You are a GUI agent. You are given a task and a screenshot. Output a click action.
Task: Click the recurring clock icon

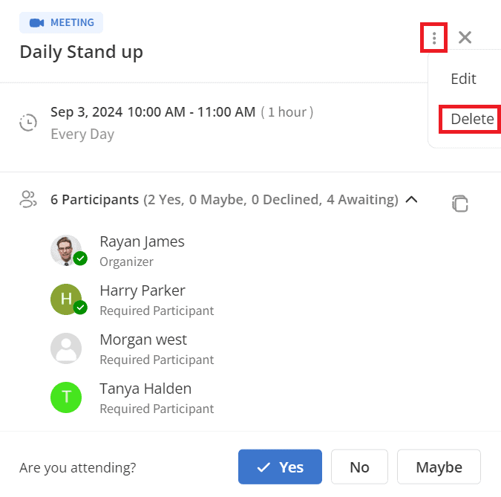pos(28,122)
